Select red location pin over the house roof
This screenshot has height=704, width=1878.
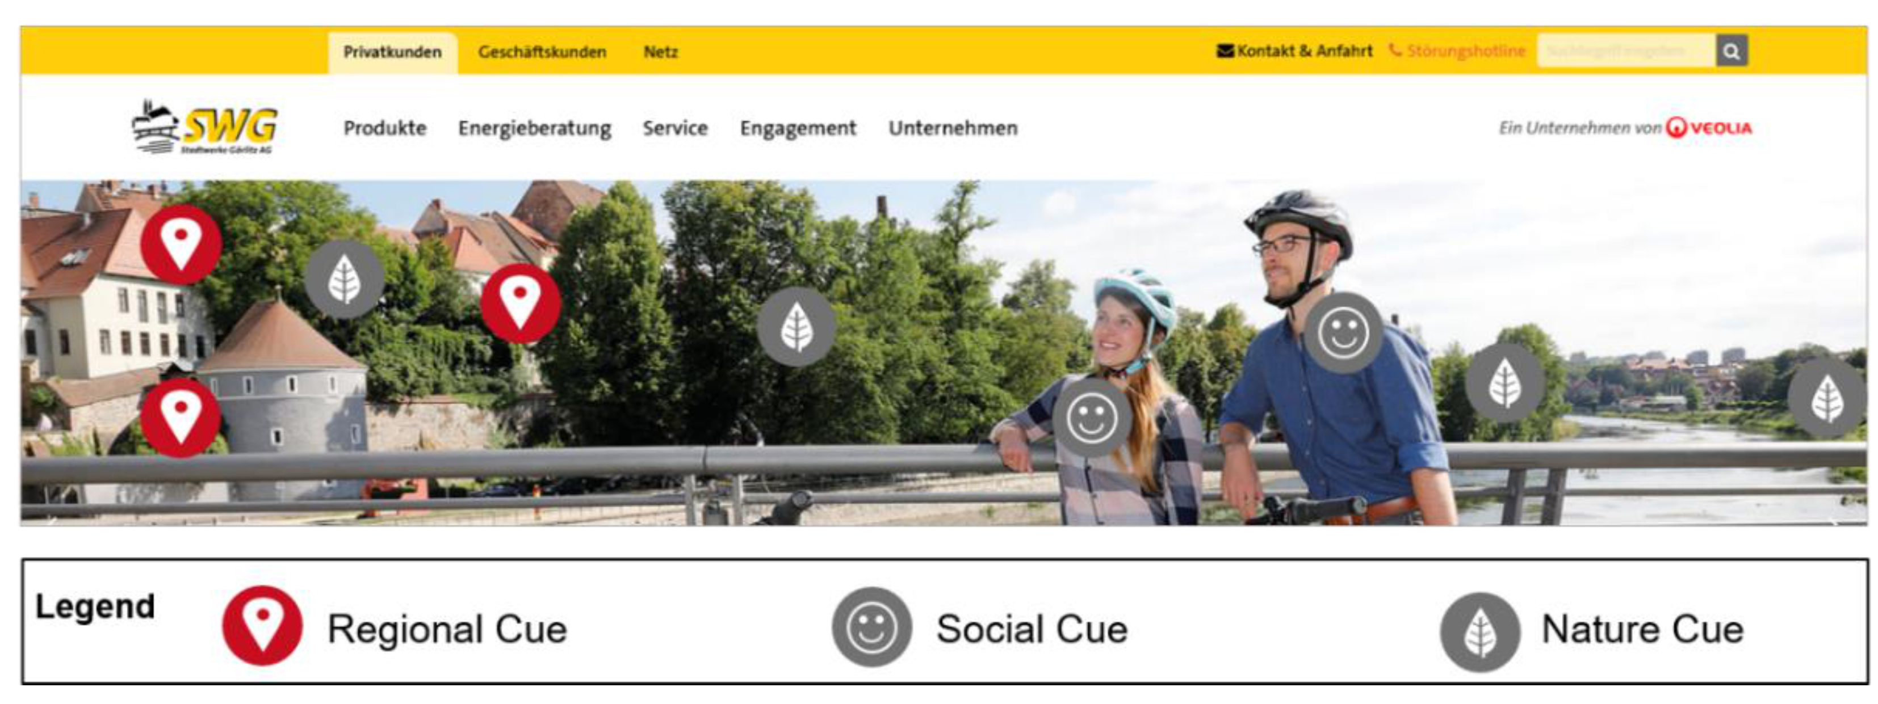(x=181, y=244)
